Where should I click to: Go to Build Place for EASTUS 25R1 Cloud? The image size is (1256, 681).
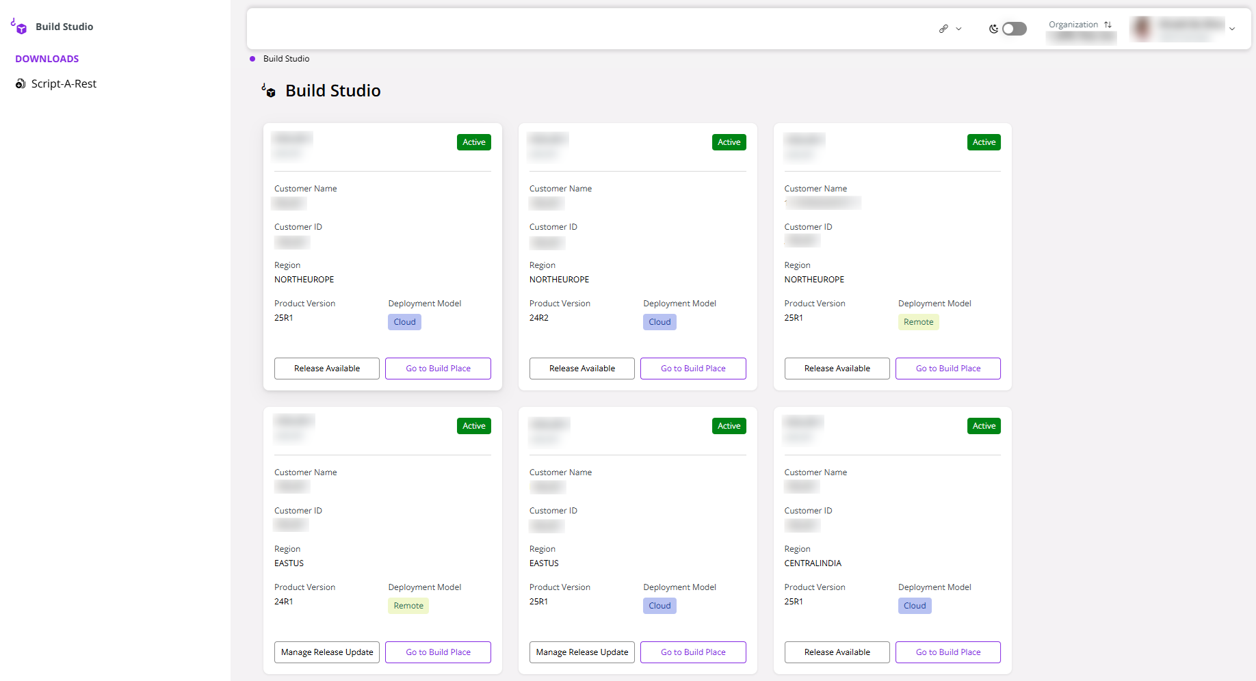(693, 652)
